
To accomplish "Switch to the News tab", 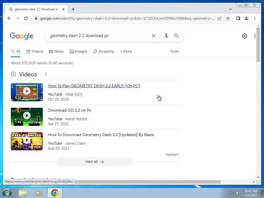I will pos(56,52).
